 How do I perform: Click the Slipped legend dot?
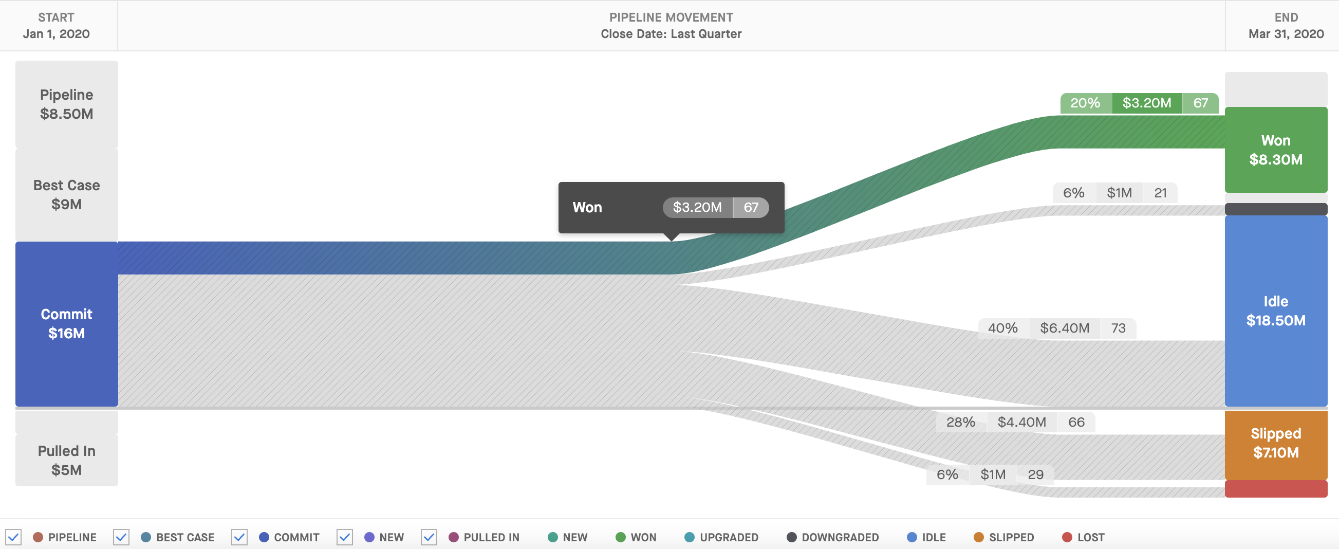979,537
